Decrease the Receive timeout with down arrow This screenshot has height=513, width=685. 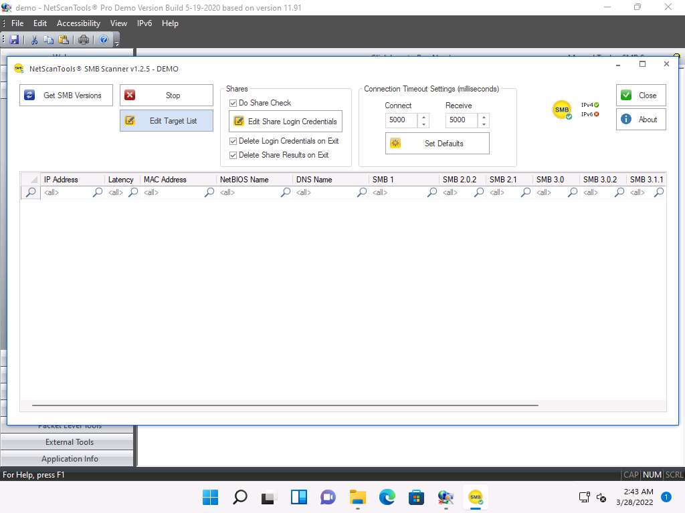click(x=484, y=124)
